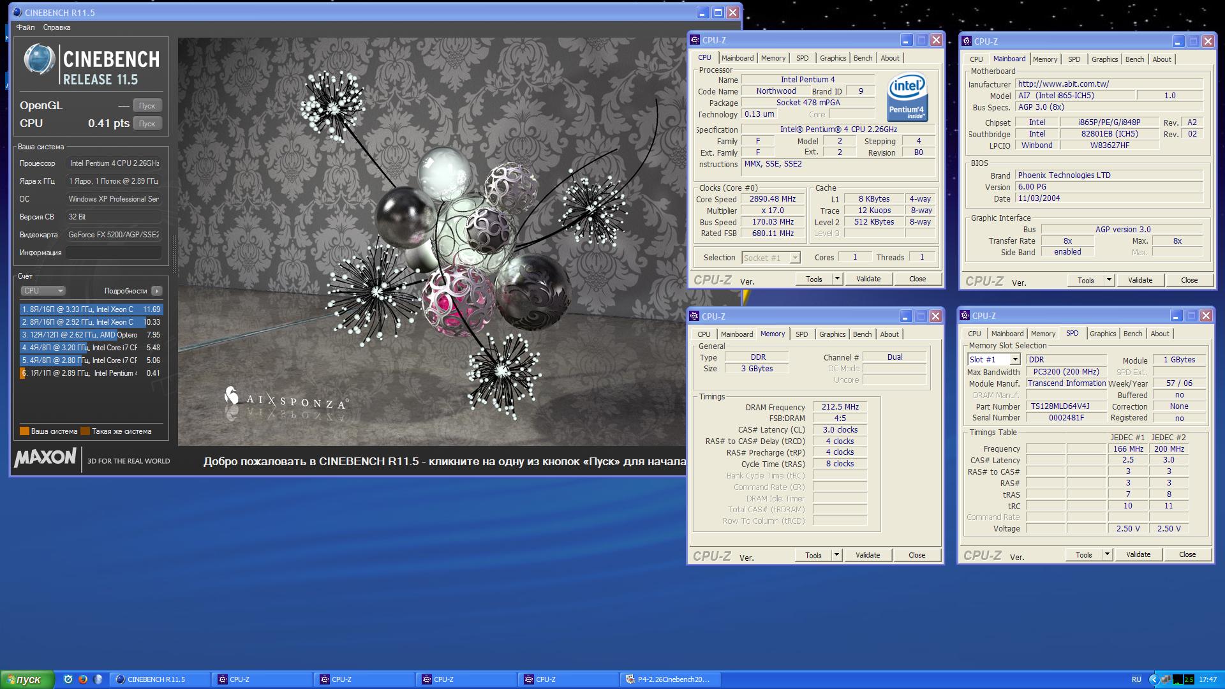Image resolution: width=1225 pixels, height=689 pixels.
Task: Switch to Mainboard tab in the CPU-tab CPU-Z window
Action: coord(738,58)
